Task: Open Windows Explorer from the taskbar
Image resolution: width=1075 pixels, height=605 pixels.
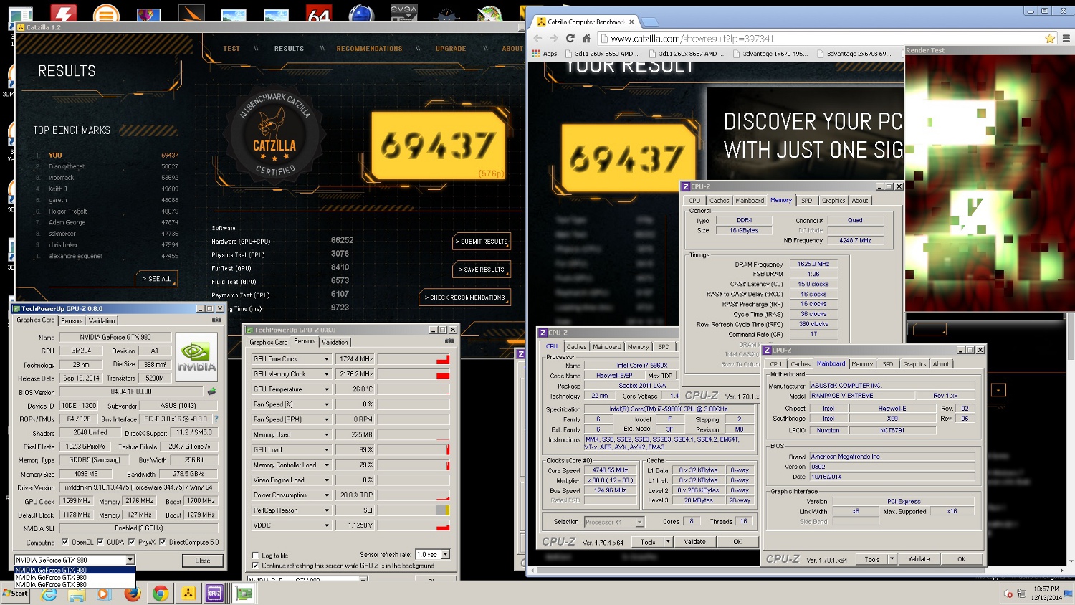Action: (76, 594)
